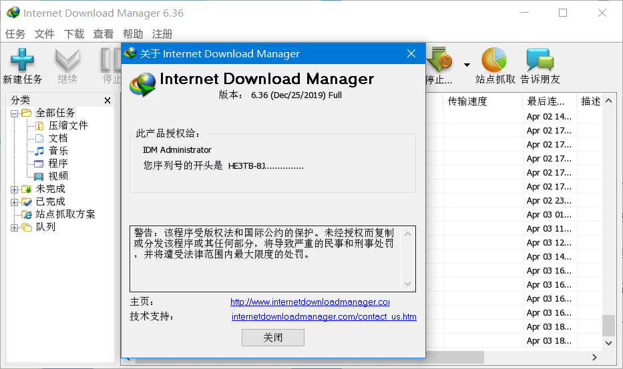Click the Tell a Friend (告诉朋友) chat icon

[540, 60]
